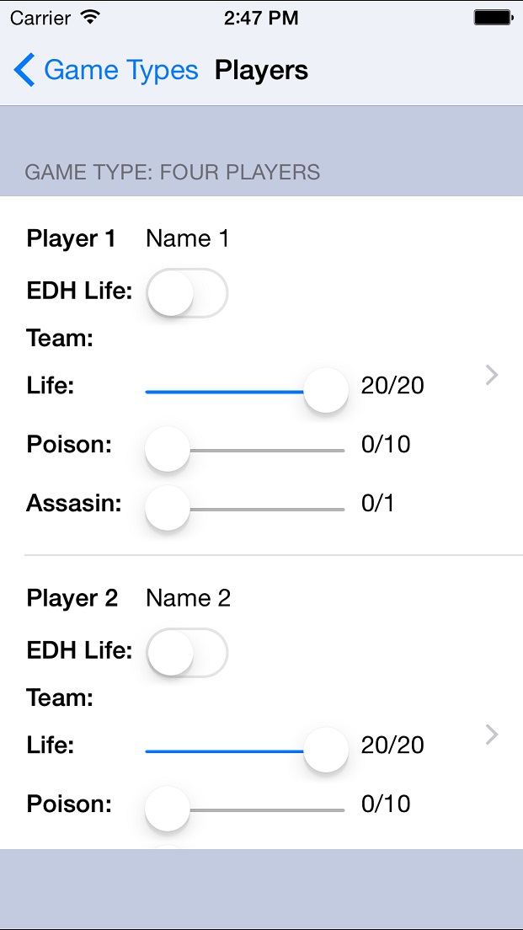Click Player 1 Team label row
This screenshot has height=930, width=523.
click(60, 339)
